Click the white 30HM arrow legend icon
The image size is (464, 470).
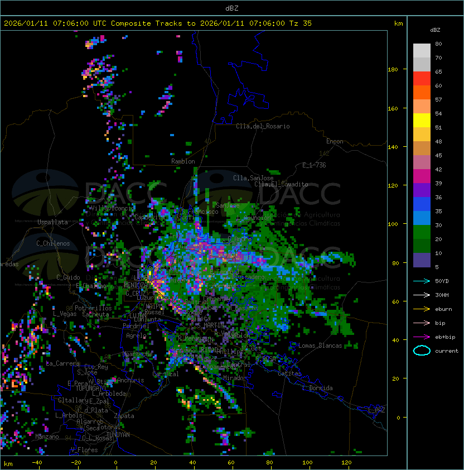[x=422, y=295]
